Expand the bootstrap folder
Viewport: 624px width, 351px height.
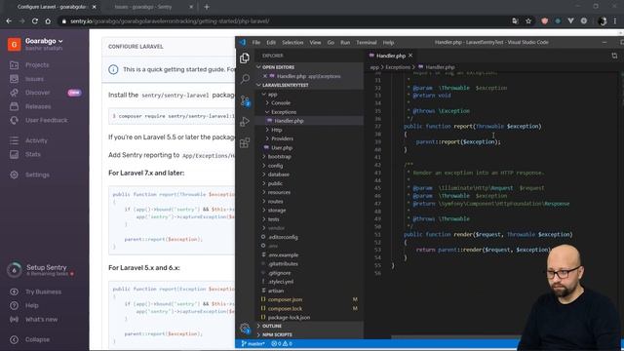264,156
